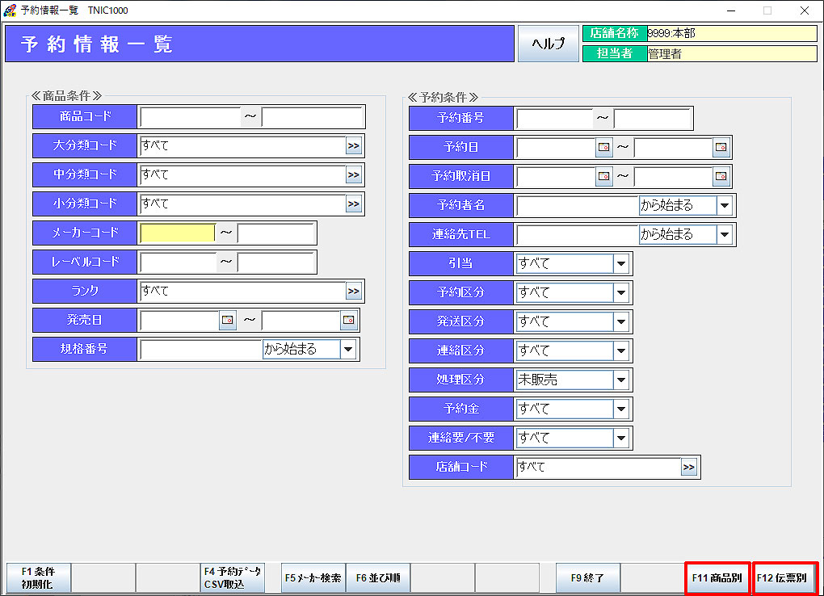824x596 pixels.
Task: Open the 予約取消日 start date calendar picker
Action: [x=603, y=176]
